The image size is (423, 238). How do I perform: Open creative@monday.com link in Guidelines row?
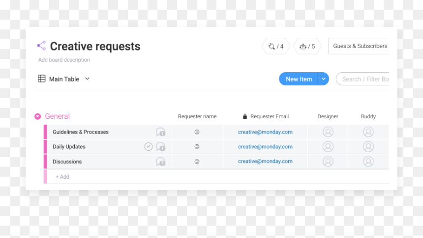pos(265,132)
